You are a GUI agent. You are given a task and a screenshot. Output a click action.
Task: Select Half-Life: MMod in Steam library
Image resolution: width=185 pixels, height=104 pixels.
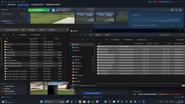pyautogui.click(x=9, y=91)
